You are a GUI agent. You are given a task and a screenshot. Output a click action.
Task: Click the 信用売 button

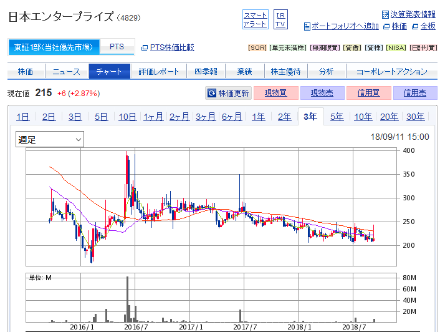tap(414, 93)
